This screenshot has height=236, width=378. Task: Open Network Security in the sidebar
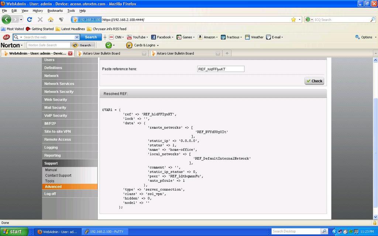click(59, 91)
